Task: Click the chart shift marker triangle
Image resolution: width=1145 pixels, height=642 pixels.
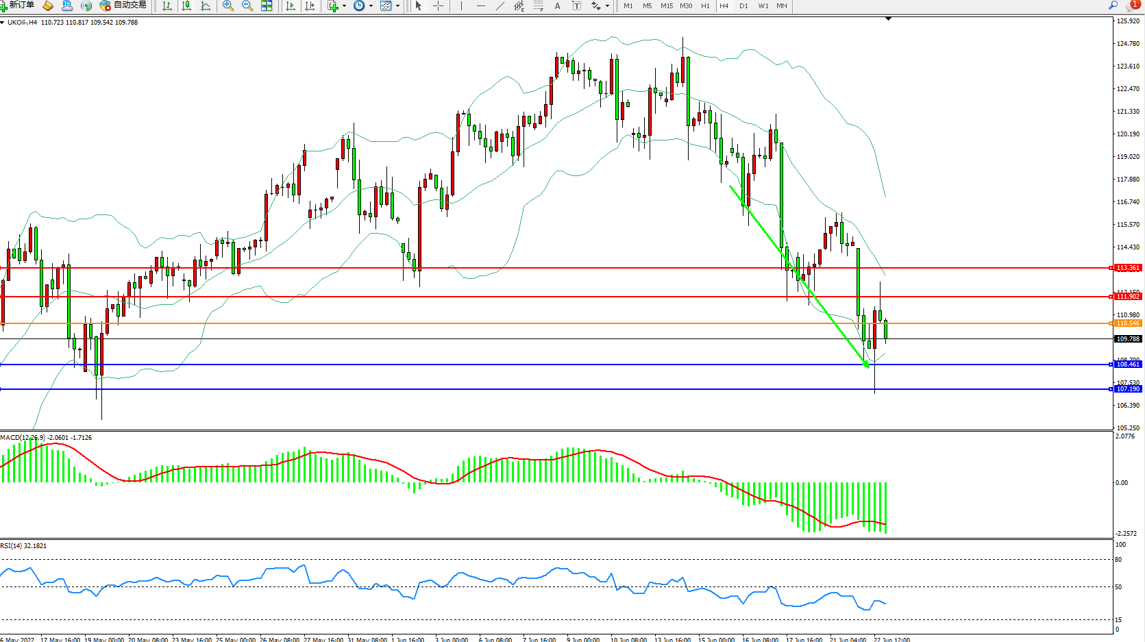Action: pyautogui.click(x=888, y=19)
